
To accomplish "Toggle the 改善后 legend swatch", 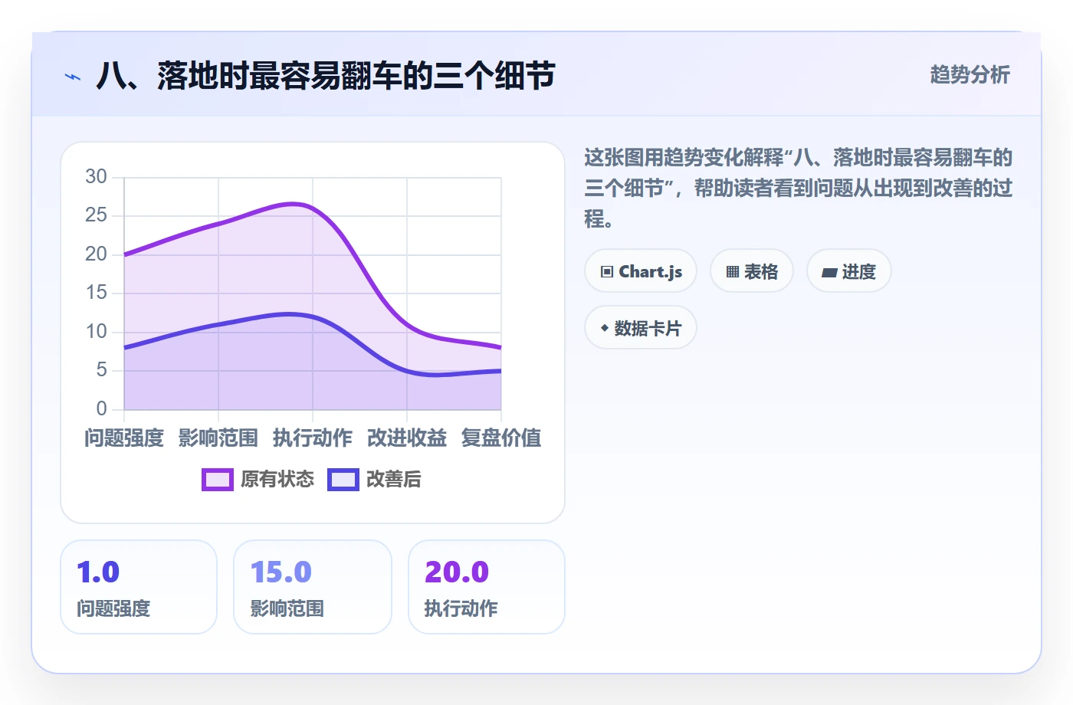I will point(343,480).
